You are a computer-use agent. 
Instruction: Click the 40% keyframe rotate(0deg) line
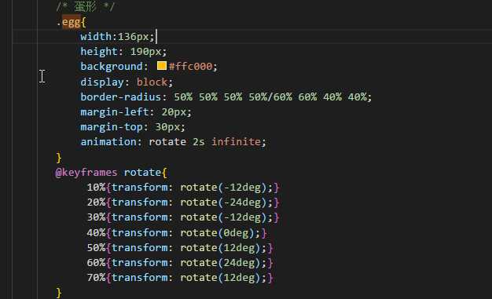coord(177,233)
